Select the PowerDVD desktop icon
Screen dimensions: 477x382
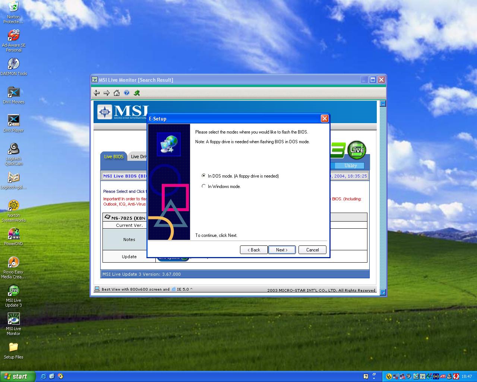coord(13,237)
